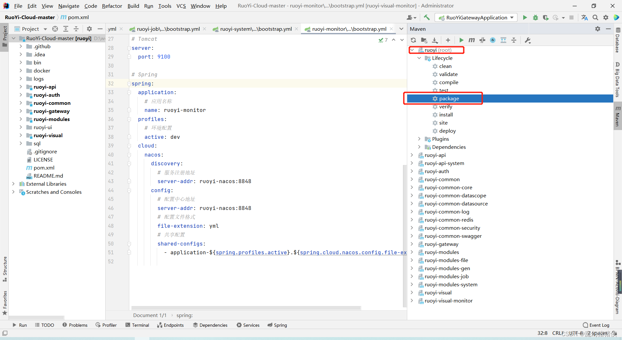Toggle Favorites tool window side button
The image size is (622, 340).
5,302
